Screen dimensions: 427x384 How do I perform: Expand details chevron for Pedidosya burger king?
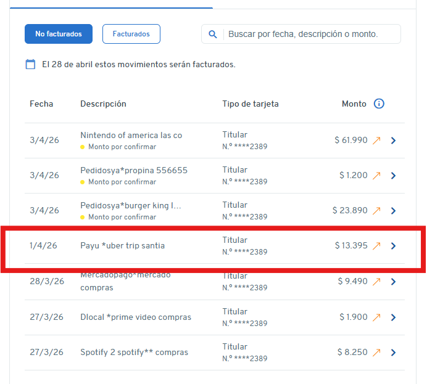393,211
